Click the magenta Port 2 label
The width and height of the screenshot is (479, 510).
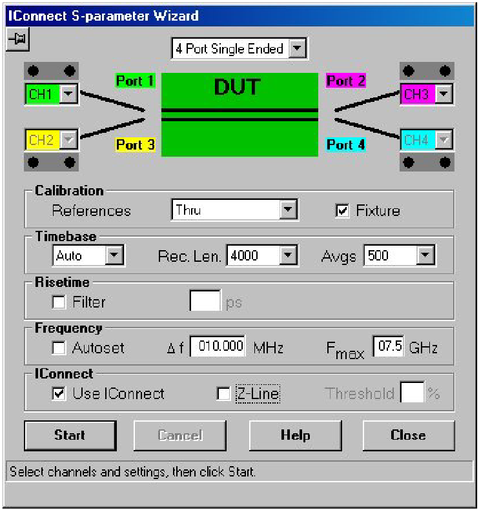(346, 81)
